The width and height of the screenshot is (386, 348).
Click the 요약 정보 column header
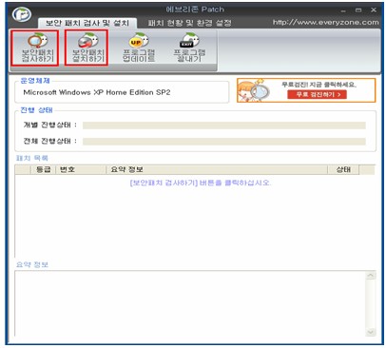click(217, 169)
